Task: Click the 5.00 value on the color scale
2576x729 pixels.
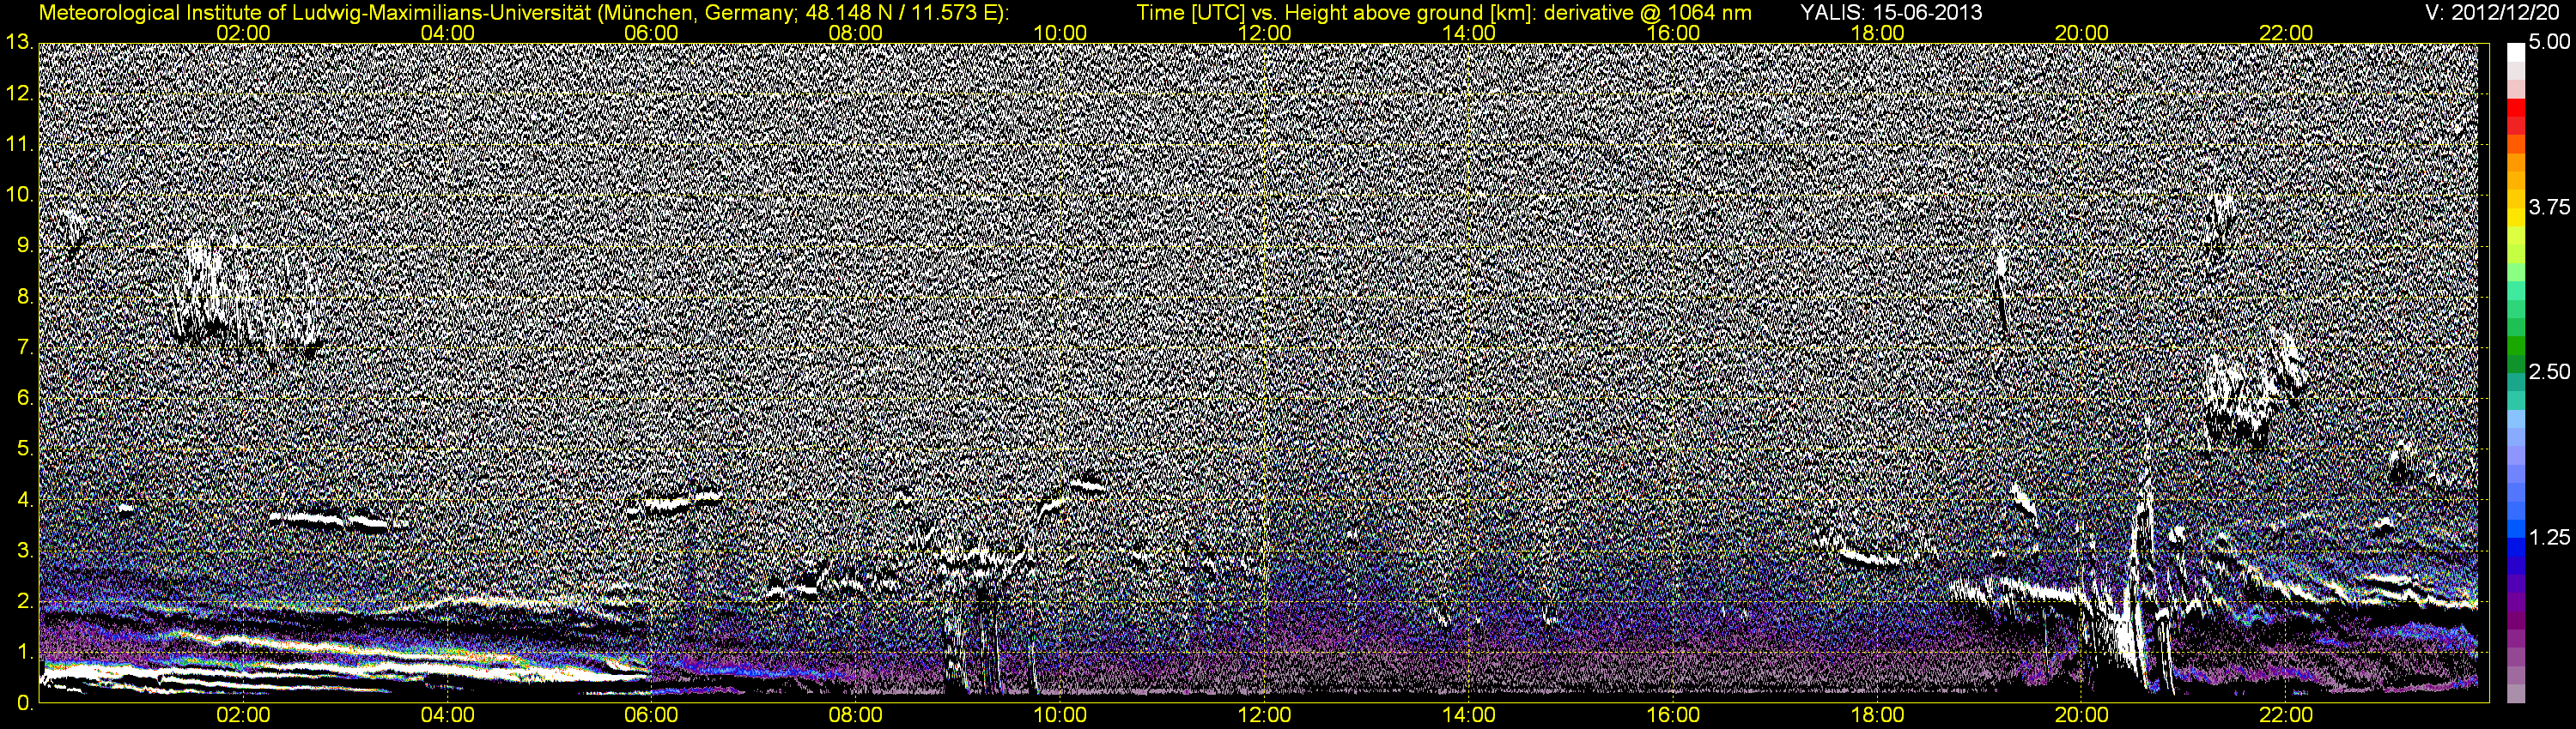Action: point(2549,43)
